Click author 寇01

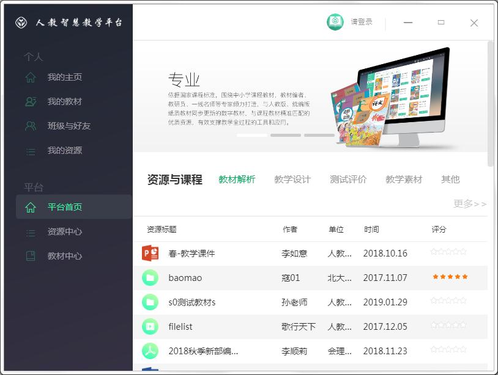point(291,278)
